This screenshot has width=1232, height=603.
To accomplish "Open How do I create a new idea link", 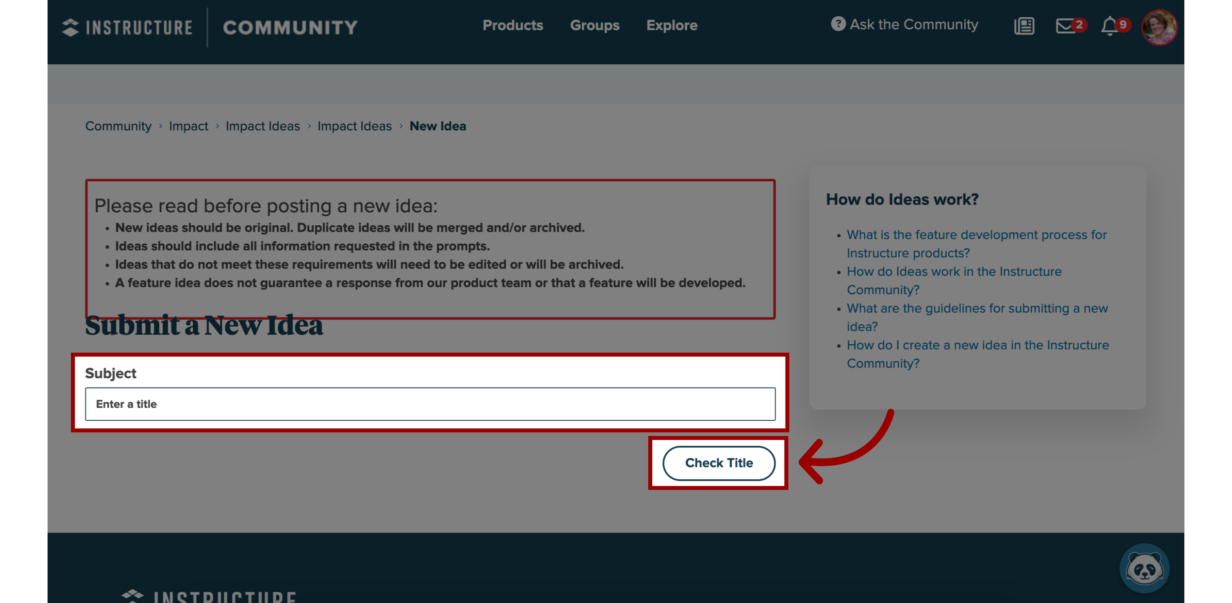I will tap(977, 354).
